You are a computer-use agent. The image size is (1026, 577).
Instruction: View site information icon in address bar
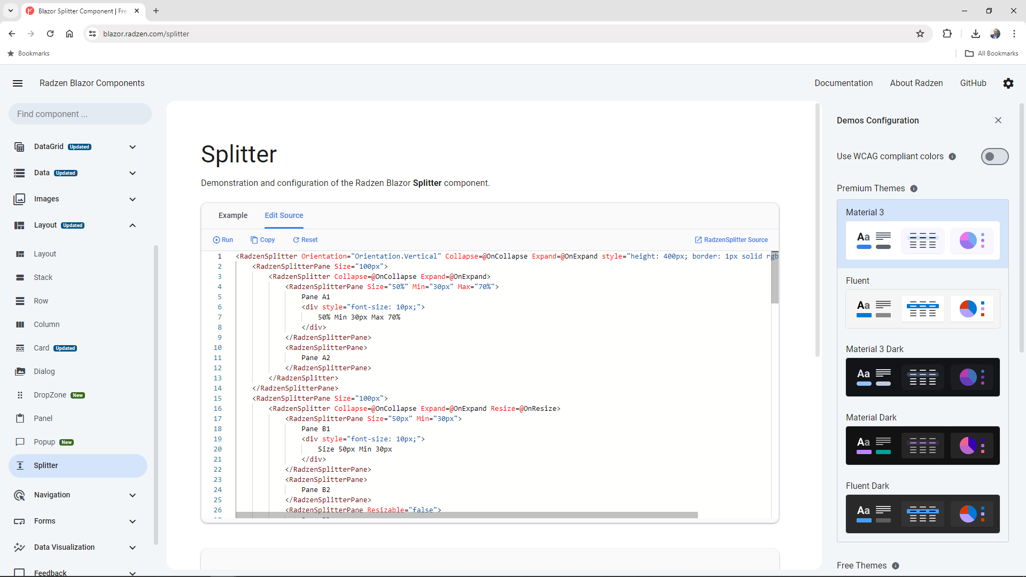click(x=92, y=34)
